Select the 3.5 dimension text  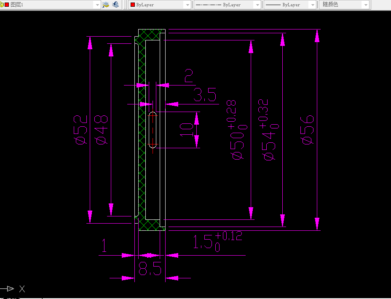[205, 95]
